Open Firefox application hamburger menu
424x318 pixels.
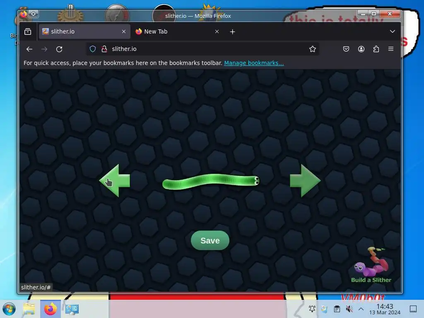pyautogui.click(x=391, y=49)
